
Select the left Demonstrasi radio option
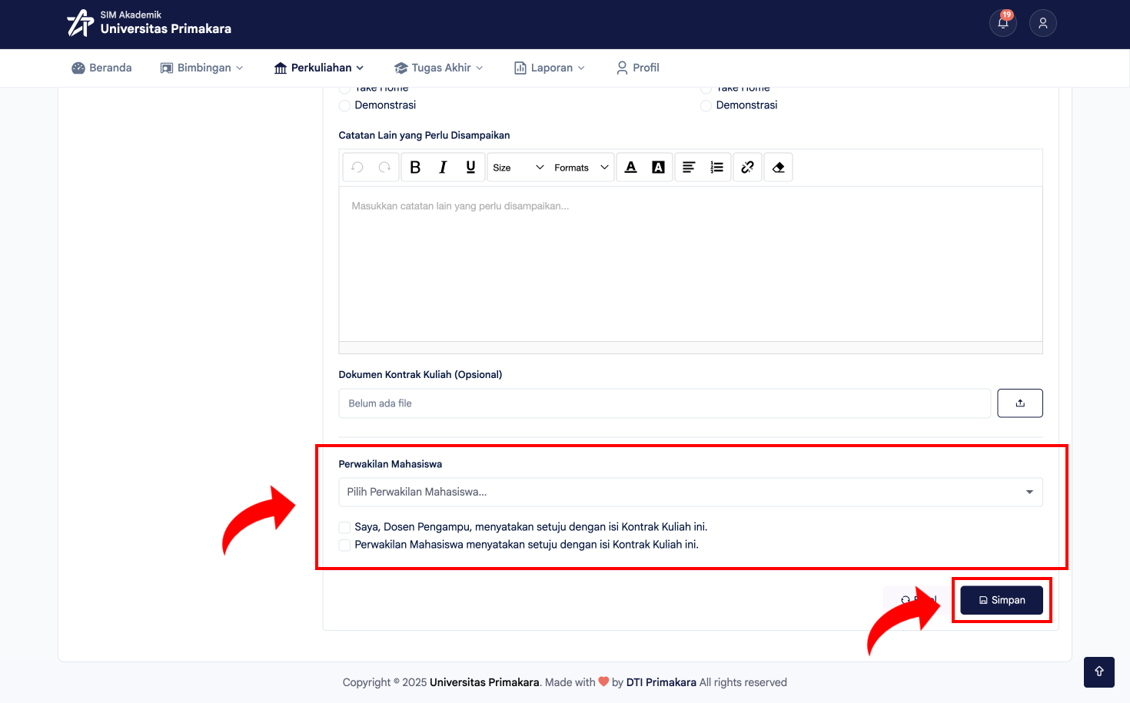tap(344, 105)
